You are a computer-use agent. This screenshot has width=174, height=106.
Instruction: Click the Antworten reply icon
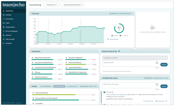pyautogui.click(x=156, y=101)
